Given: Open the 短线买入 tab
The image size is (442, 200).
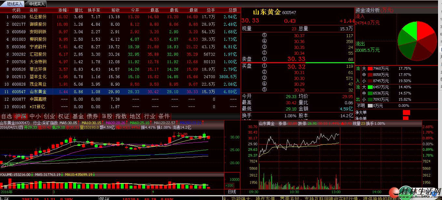Looking at the screenshot, I should click(x=15, y=4).
